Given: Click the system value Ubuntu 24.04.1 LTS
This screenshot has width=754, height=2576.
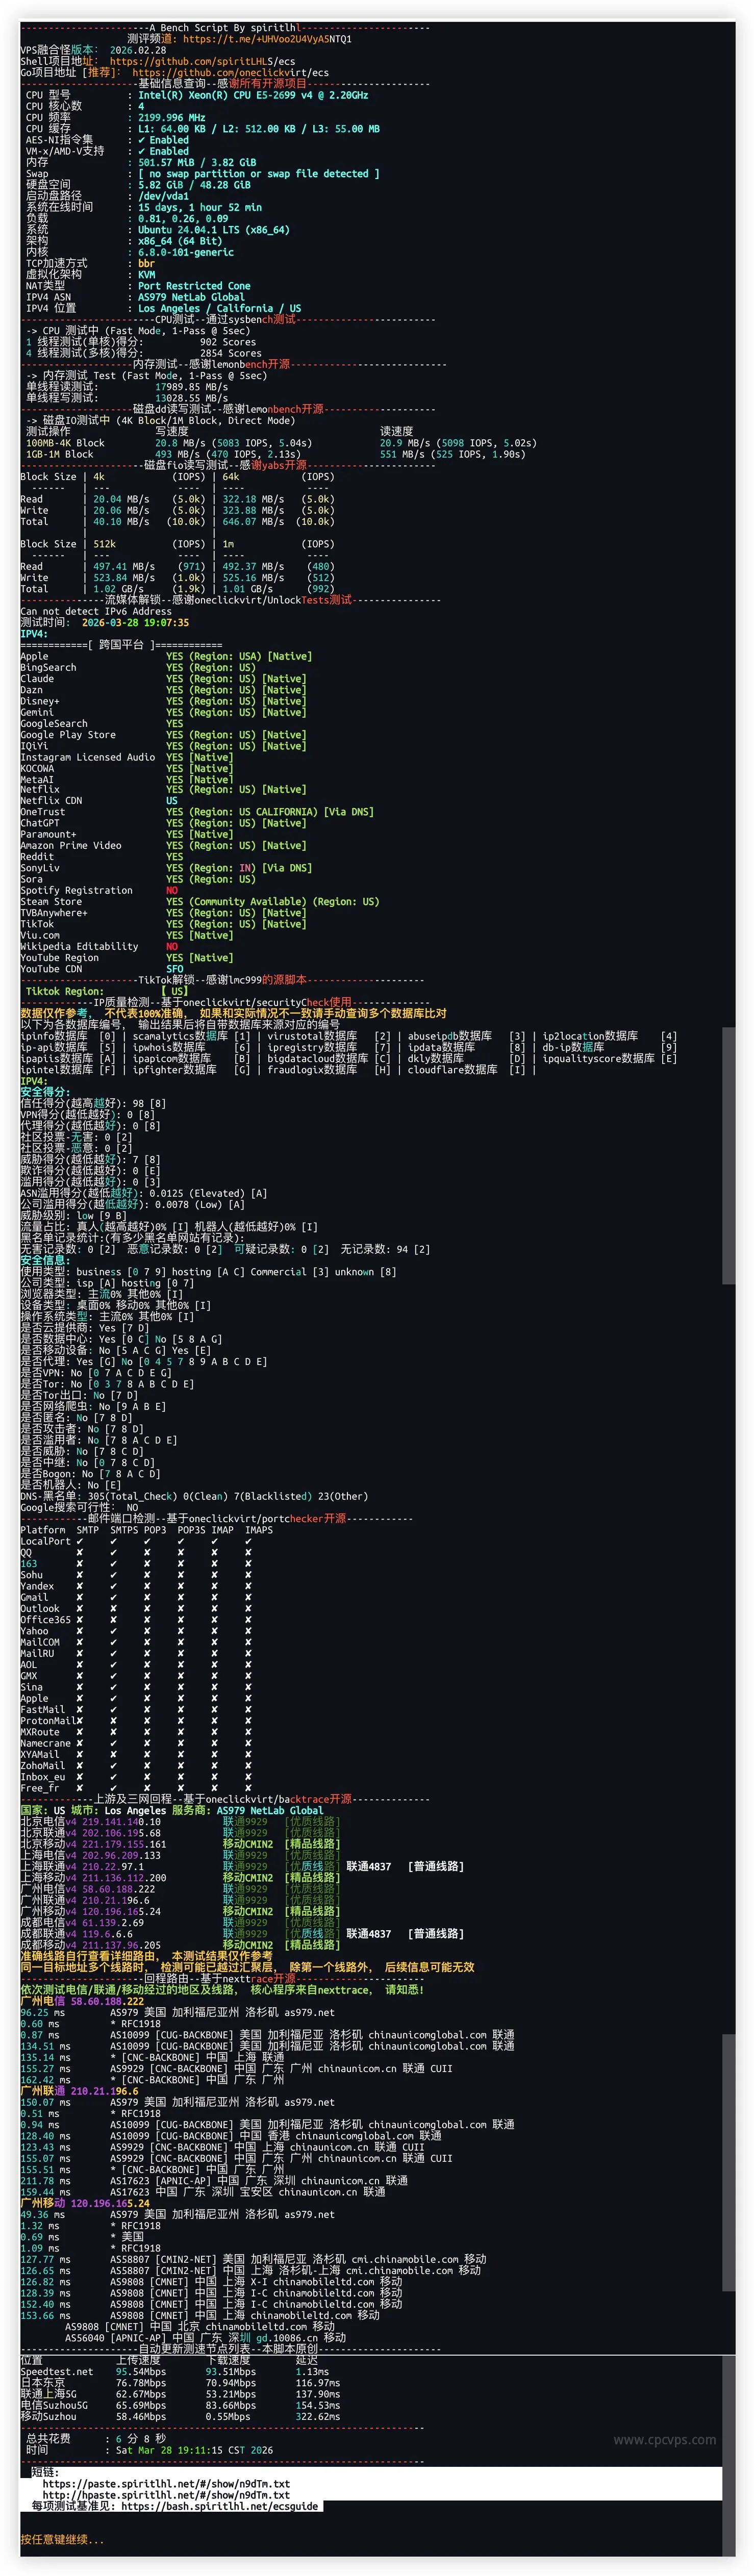Looking at the screenshot, I should click(x=214, y=229).
